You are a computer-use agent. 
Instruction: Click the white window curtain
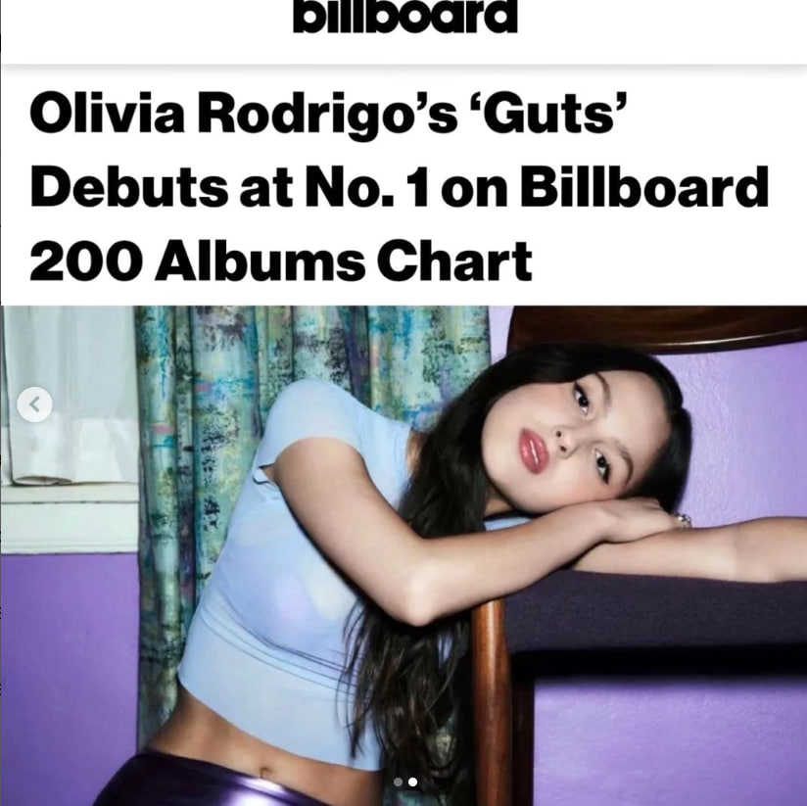pyautogui.click(x=70, y=396)
